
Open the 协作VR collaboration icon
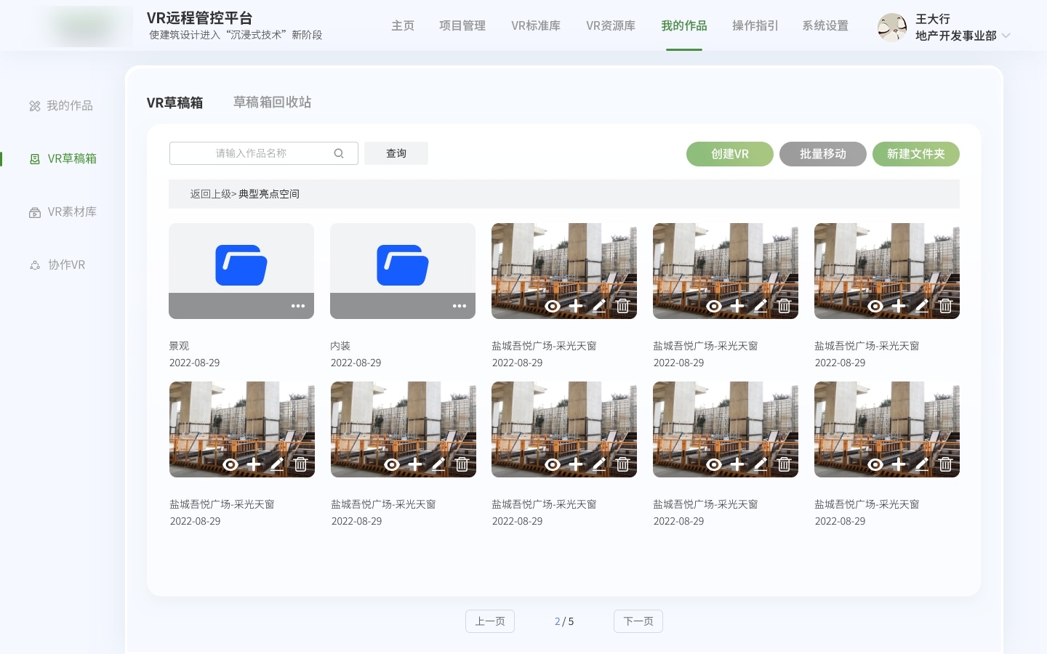pyautogui.click(x=35, y=265)
